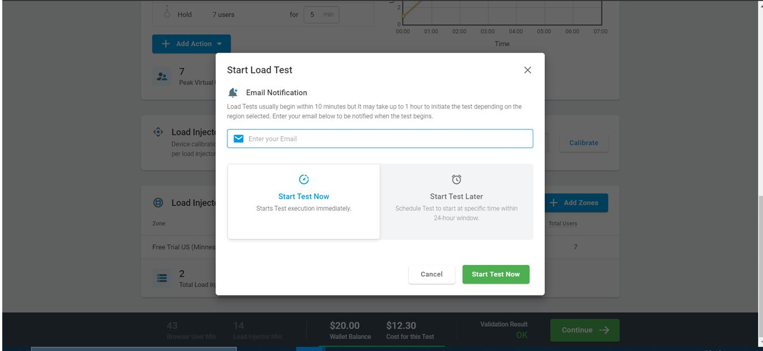The height and width of the screenshot is (351, 763).
Task: Click the Email Notification bell icon
Action: click(232, 93)
